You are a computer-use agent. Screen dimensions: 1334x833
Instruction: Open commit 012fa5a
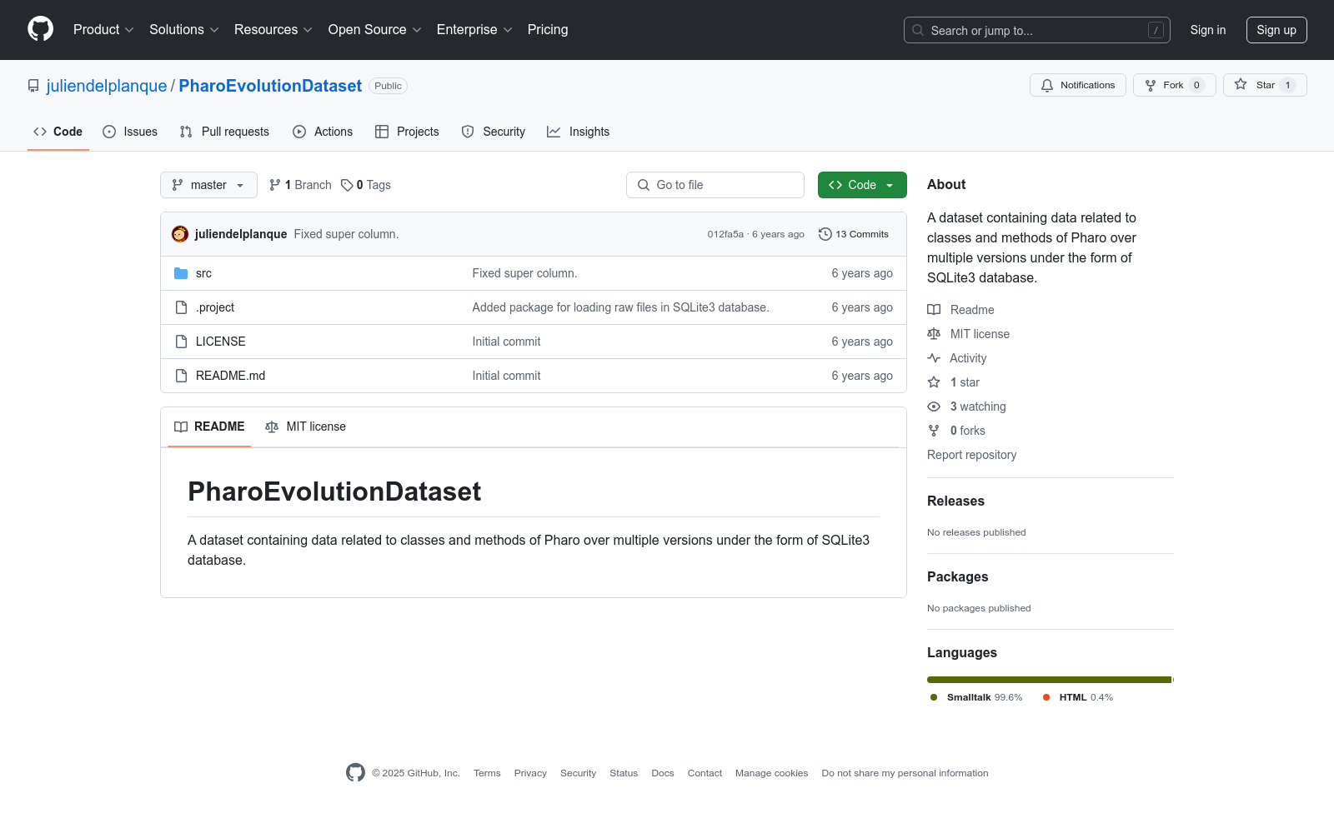[x=725, y=234]
